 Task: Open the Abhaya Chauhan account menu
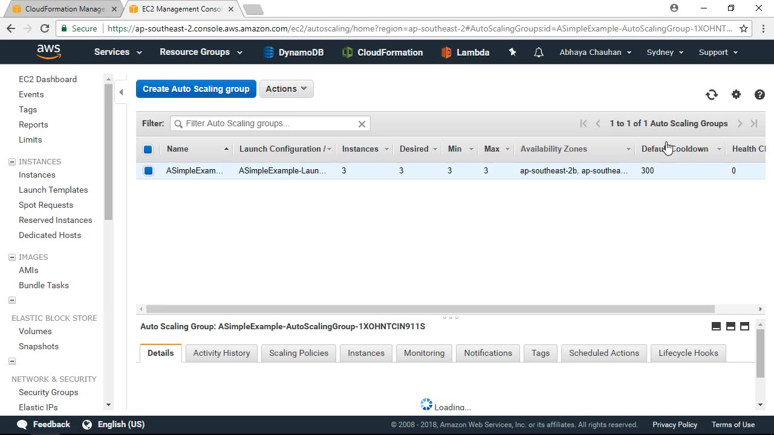pyautogui.click(x=596, y=52)
